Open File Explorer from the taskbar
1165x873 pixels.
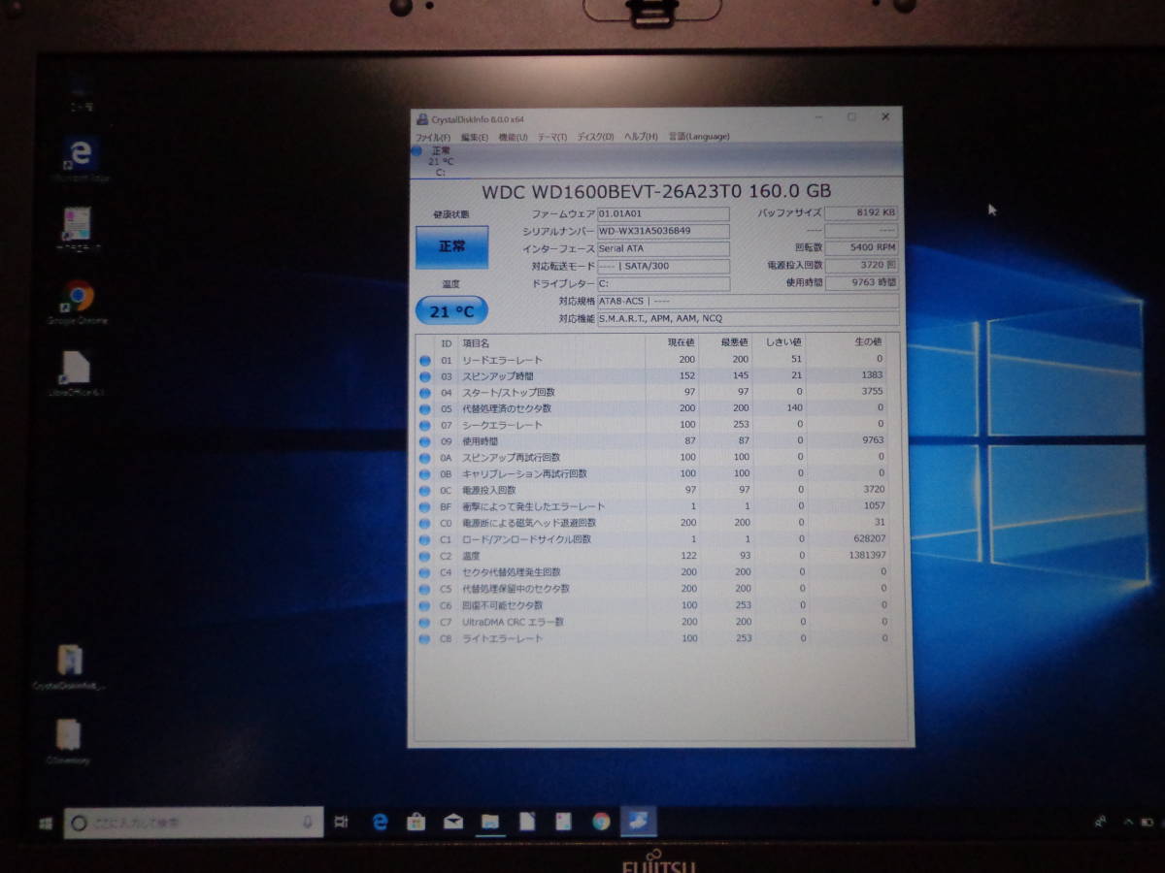click(490, 822)
